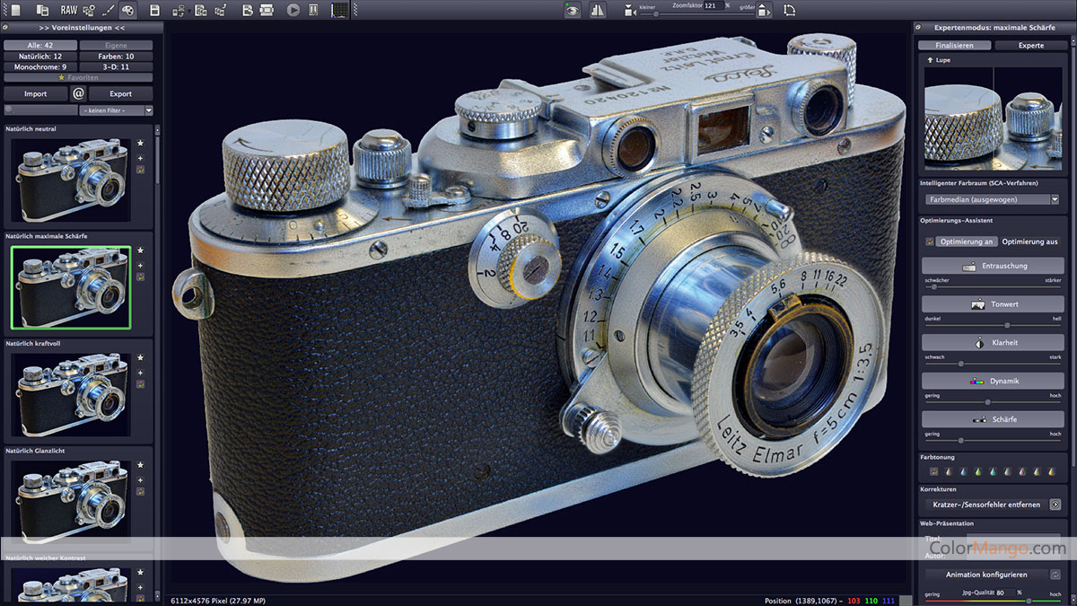Select the Monochrome: 9 category
The image size is (1077, 606).
(x=39, y=66)
